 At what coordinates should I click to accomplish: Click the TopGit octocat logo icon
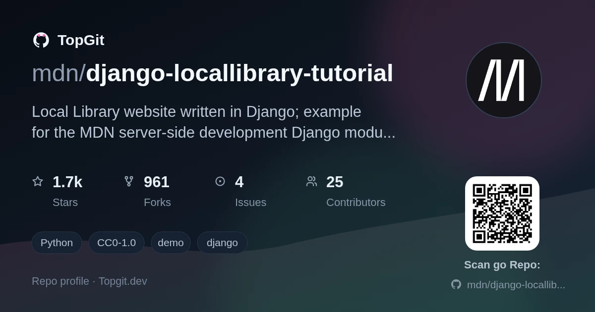tap(41, 40)
